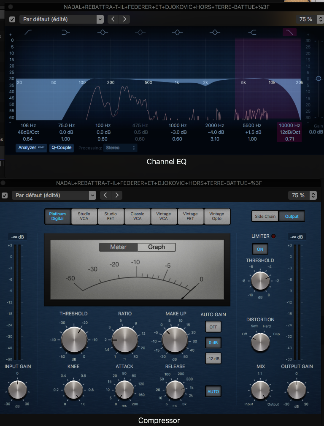Image resolution: width=324 pixels, height=426 pixels.
Task: Set Auto Gain to OFF
Action: [213, 327]
